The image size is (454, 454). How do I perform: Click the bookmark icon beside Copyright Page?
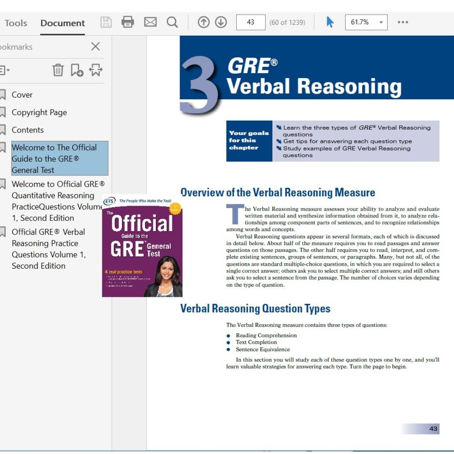[x=3, y=112]
